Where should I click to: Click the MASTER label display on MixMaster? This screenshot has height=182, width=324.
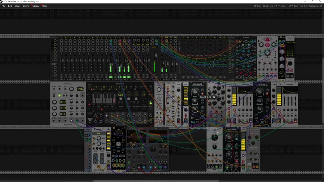point(154,47)
